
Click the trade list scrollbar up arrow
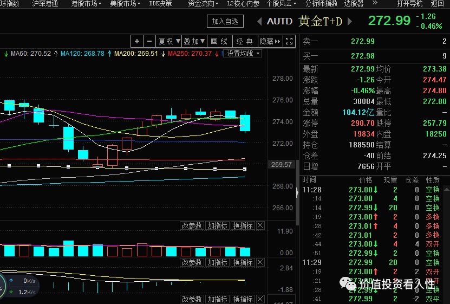[447, 190]
